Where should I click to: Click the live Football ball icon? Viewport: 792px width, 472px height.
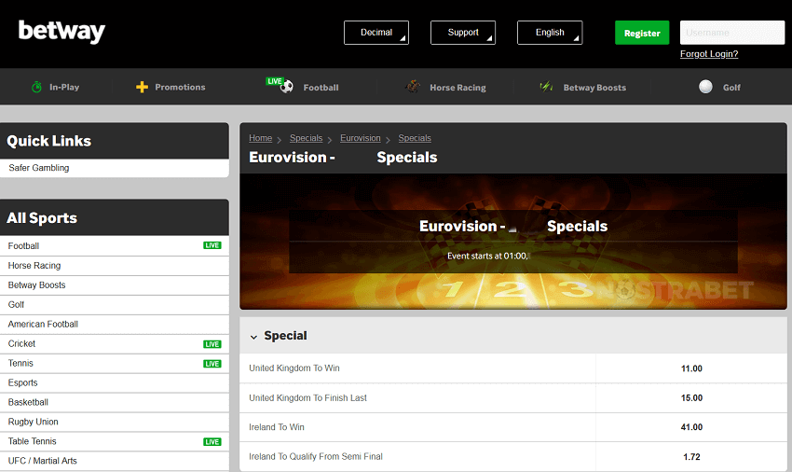tap(286, 87)
